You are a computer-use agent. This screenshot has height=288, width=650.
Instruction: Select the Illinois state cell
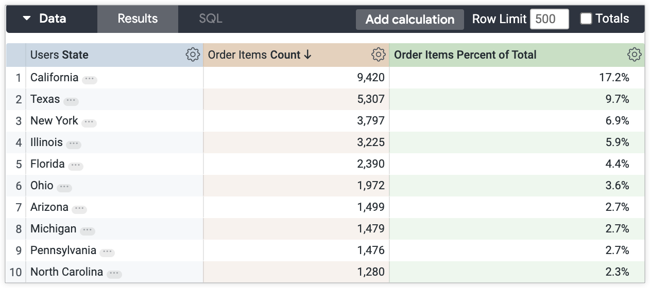[46, 142]
